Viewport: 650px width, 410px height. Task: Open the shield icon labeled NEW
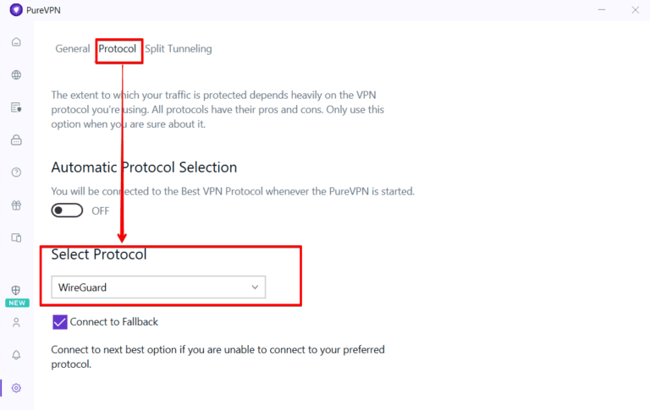click(x=16, y=291)
